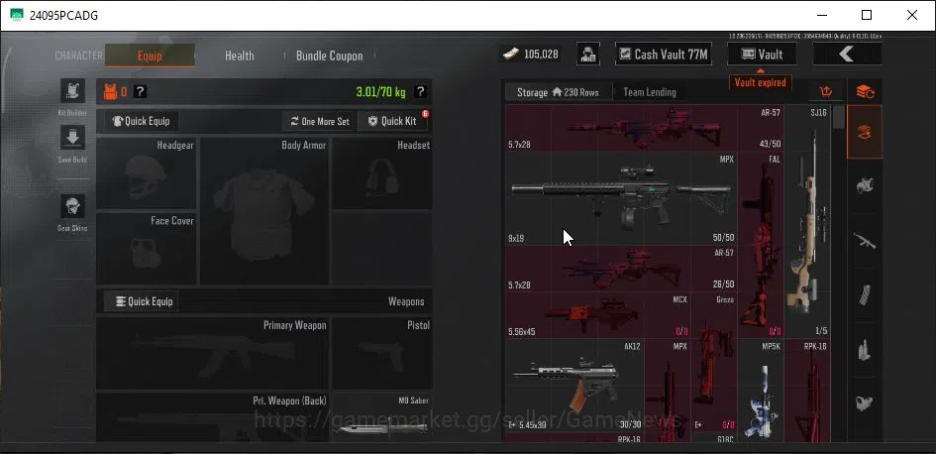Select the AR-57 with 43/50 ammo
Screen dimensions: 936x454
pos(645,129)
